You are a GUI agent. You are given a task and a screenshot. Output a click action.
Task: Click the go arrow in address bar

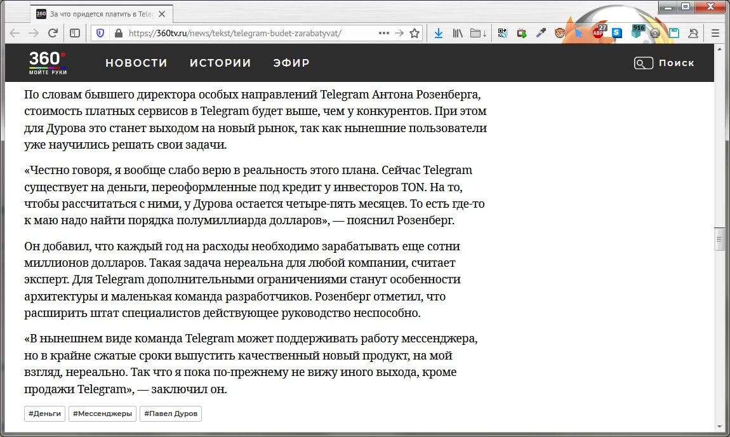tap(399, 33)
